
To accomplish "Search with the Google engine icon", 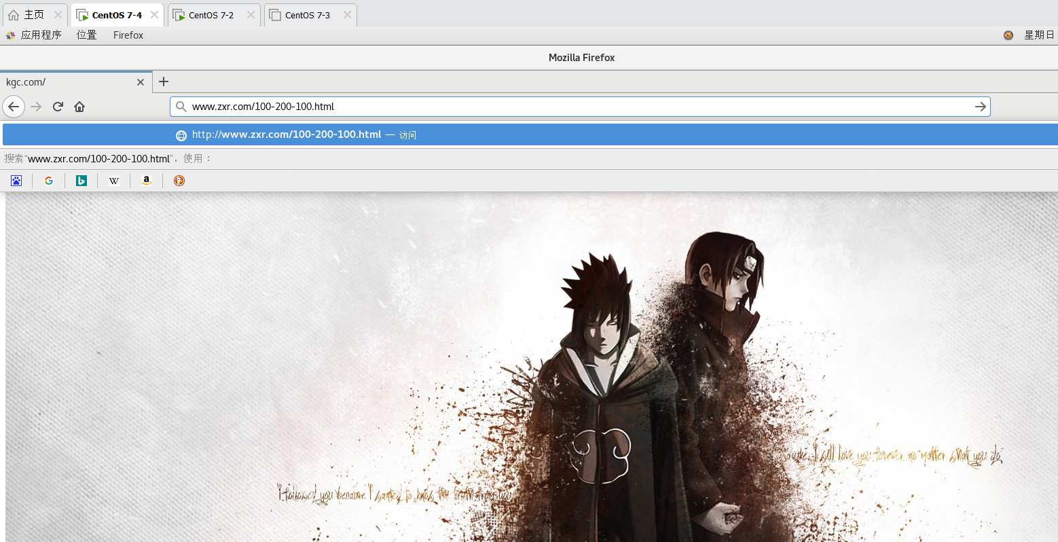I will click(48, 180).
